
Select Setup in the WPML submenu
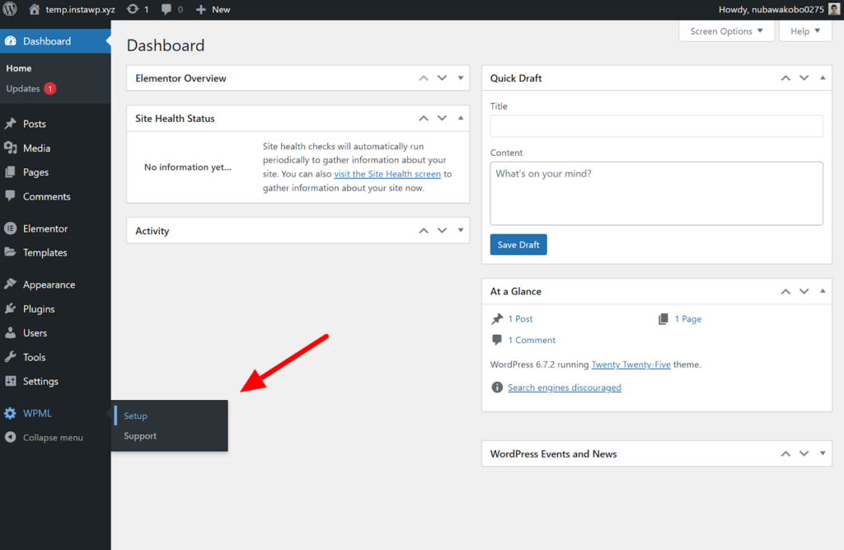pos(135,416)
